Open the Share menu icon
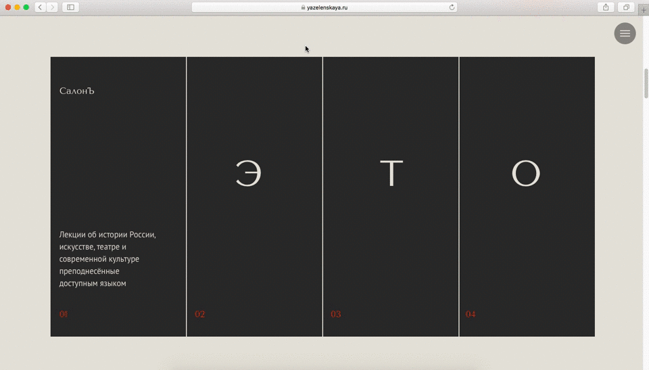The height and width of the screenshot is (370, 649). click(x=606, y=7)
